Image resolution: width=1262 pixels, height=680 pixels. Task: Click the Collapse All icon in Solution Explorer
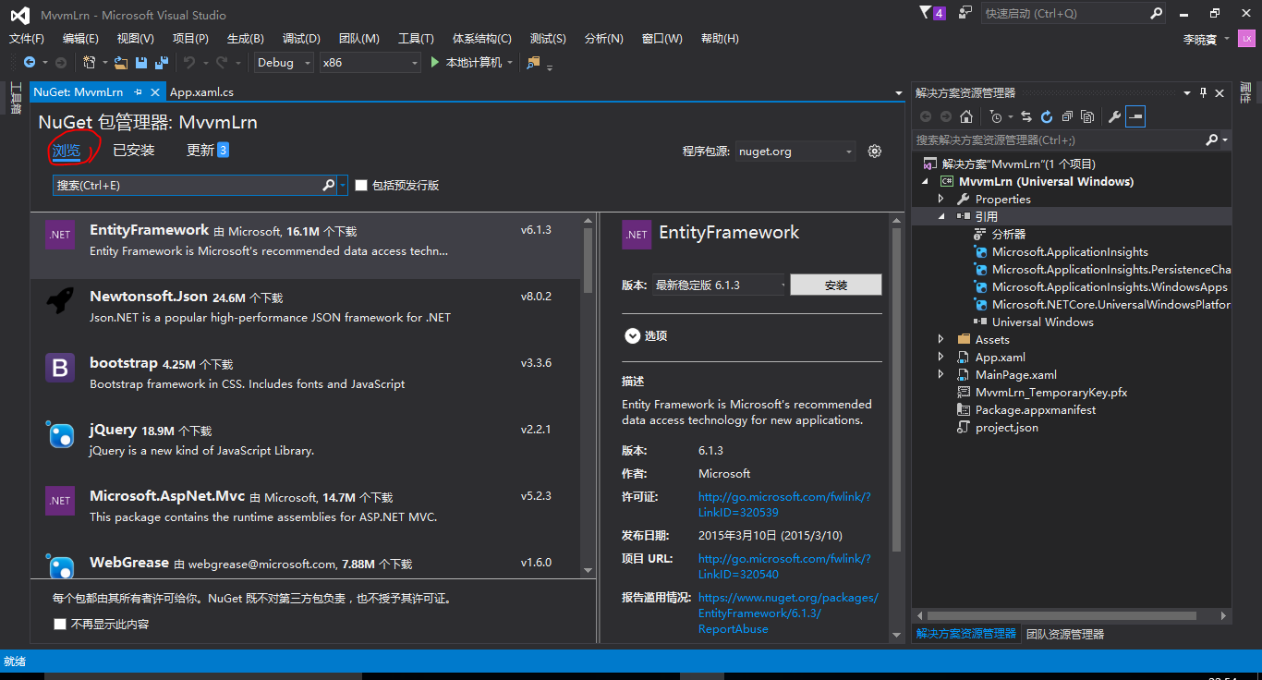(x=1067, y=116)
